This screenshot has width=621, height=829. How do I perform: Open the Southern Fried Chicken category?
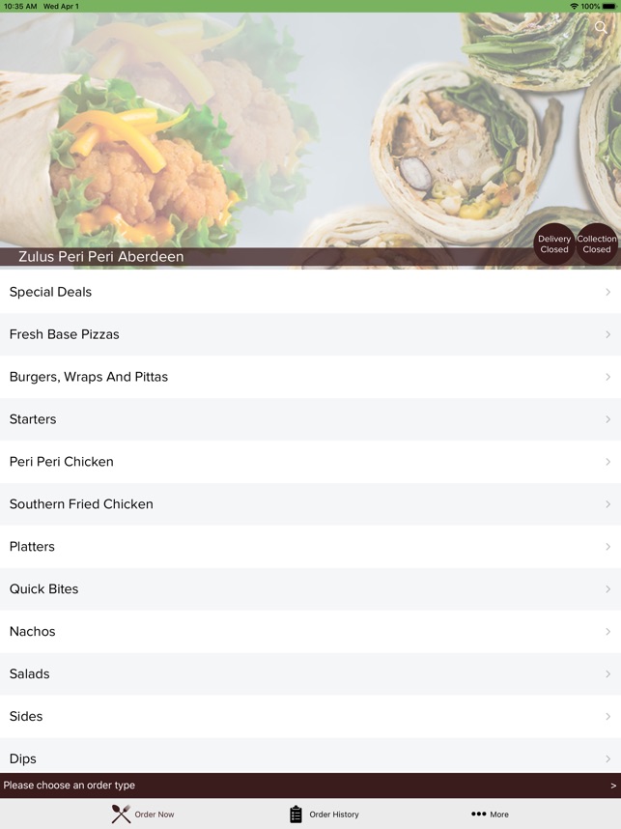[x=310, y=503]
